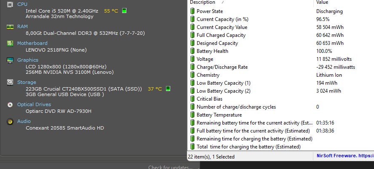Screen dimensions: 374x169
Task: Click the 58 504 mWh value
Action: (330, 27)
